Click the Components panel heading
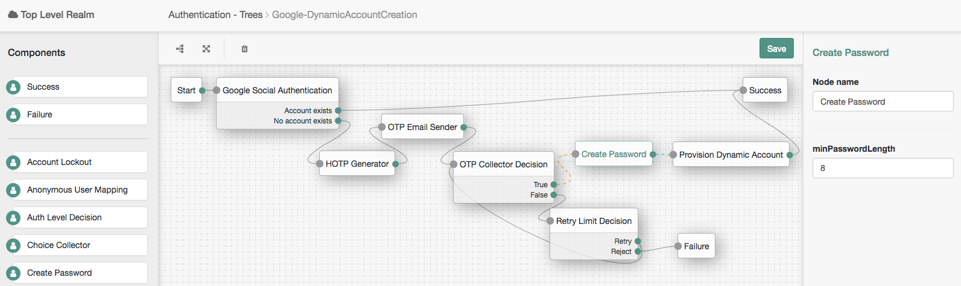 [36, 52]
